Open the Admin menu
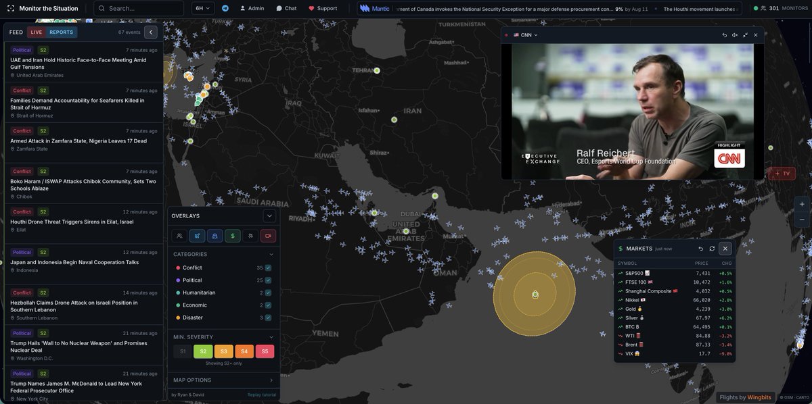Screen dimensions: 812x404 pyautogui.click(x=252, y=8)
